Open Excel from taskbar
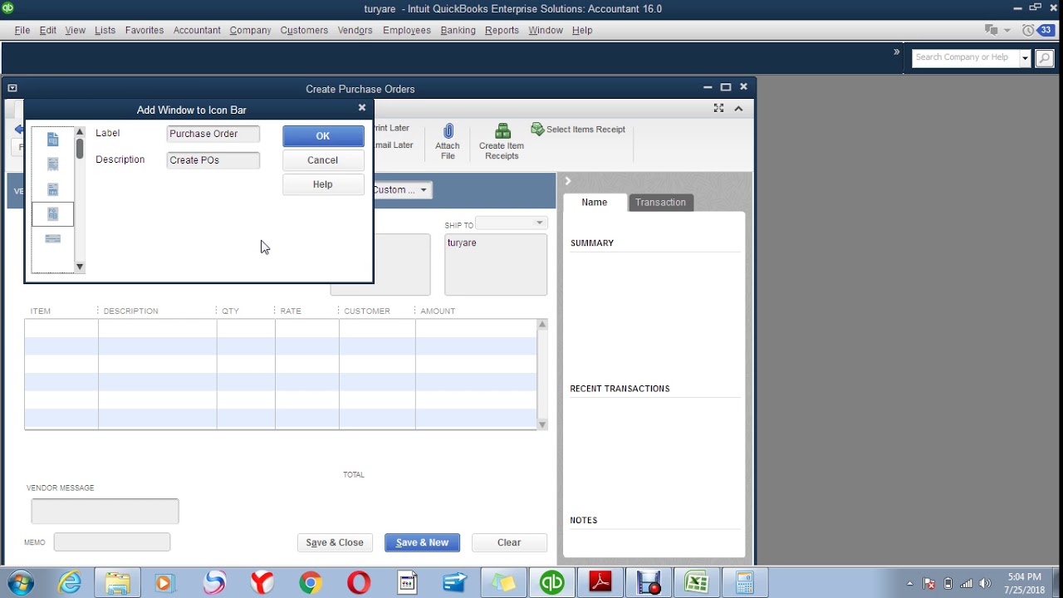This screenshot has height=598, width=1063. (696, 583)
